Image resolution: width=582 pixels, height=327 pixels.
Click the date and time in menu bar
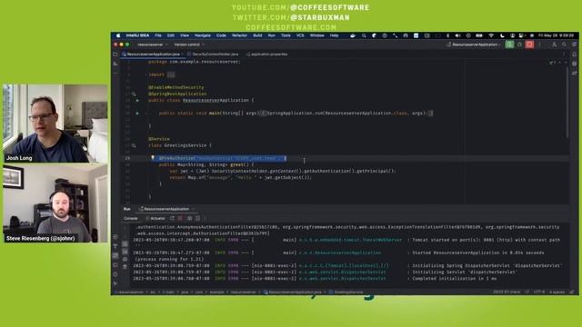[556, 35]
